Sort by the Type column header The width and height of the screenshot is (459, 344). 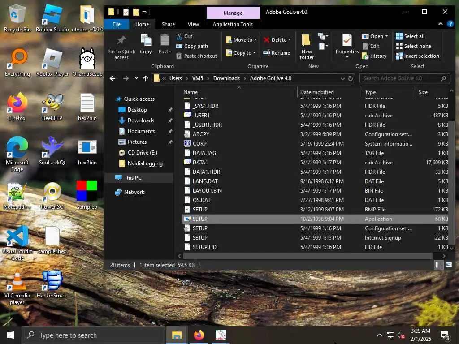click(370, 92)
